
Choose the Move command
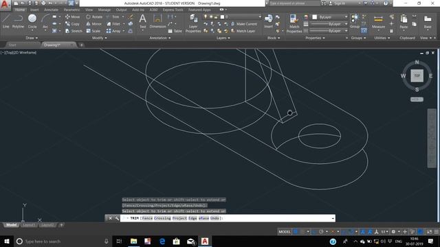click(x=72, y=16)
